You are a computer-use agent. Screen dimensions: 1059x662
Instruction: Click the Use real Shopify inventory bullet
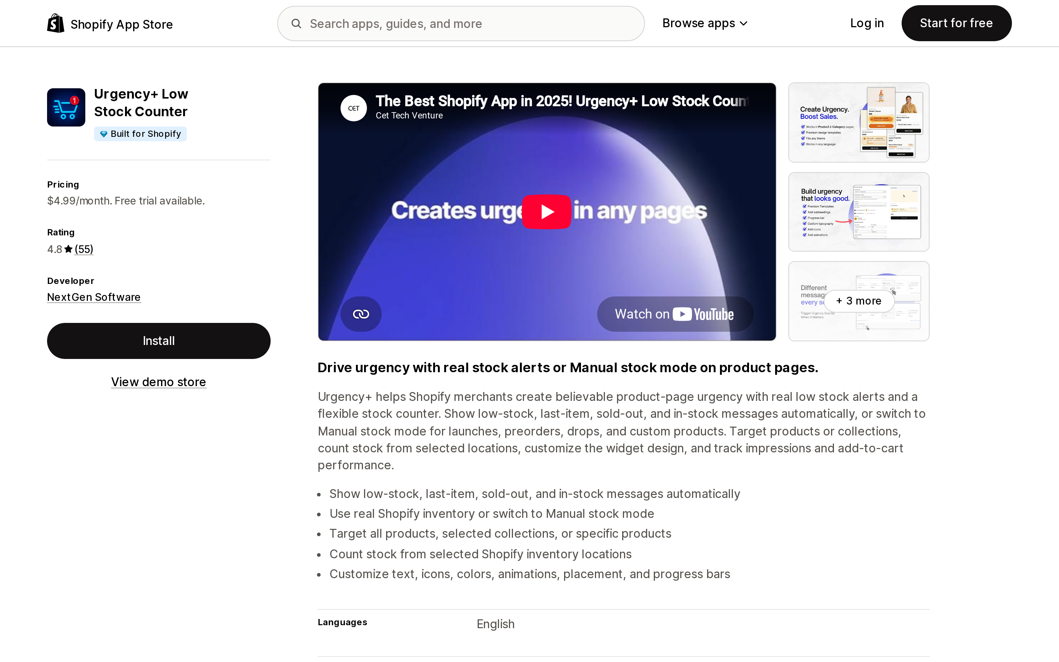click(492, 513)
